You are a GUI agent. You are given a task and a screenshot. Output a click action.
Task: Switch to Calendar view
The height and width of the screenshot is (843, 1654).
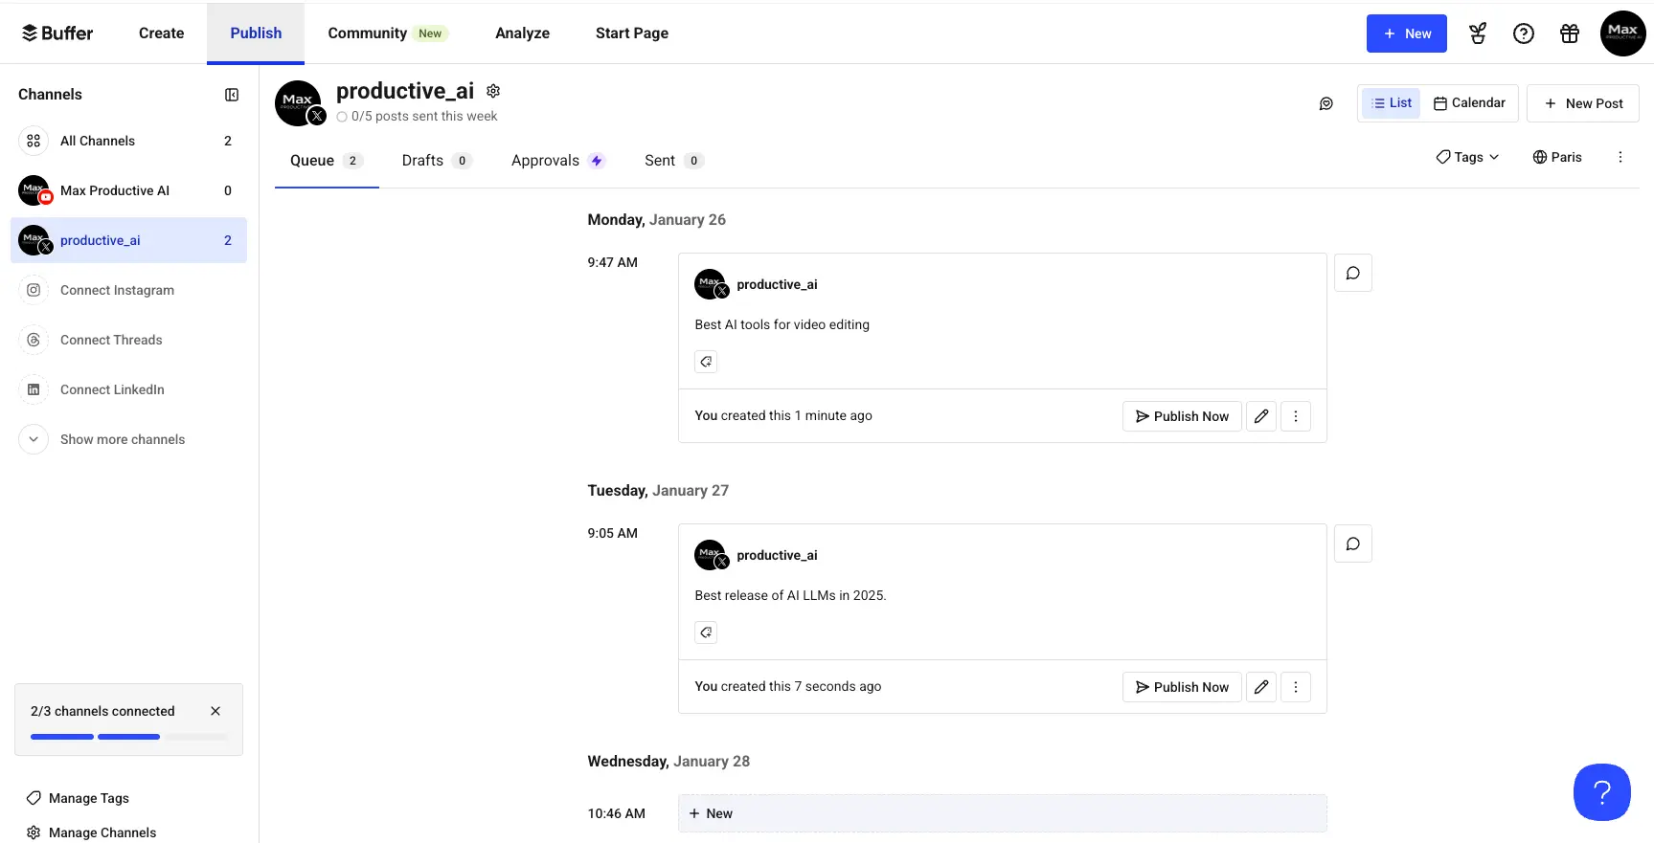1469,103
